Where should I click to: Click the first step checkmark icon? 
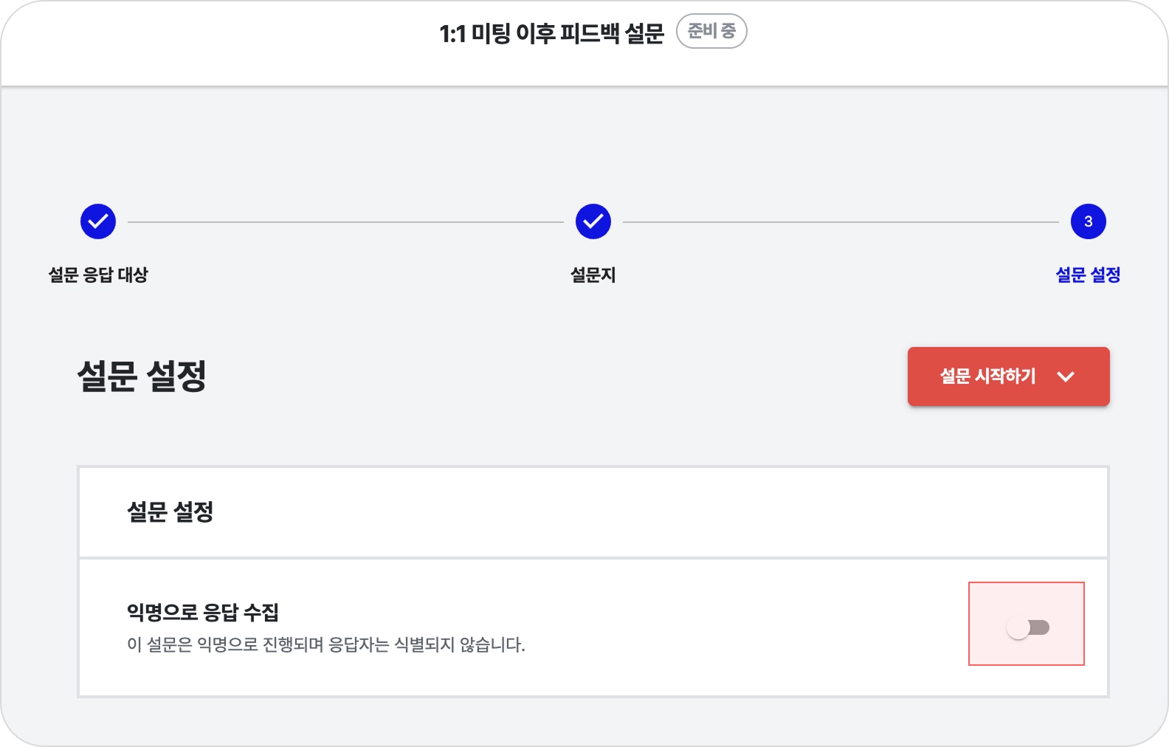pos(98,221)
